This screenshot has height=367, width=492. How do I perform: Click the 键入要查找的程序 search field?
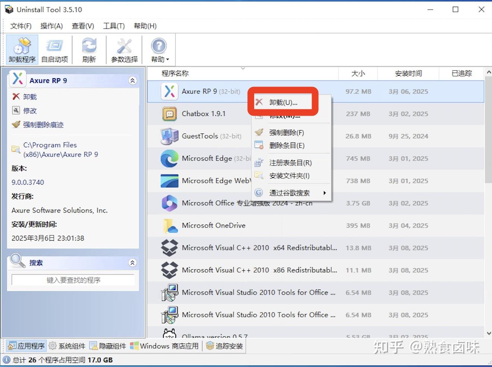(73, 280)
